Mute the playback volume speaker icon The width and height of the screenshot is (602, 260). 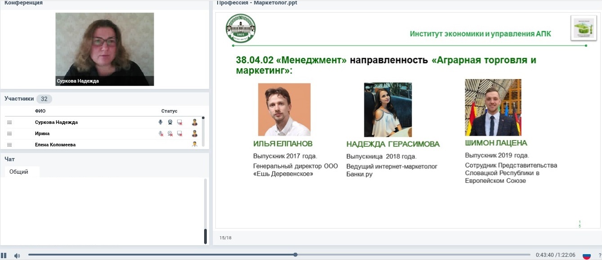(17, 256)
